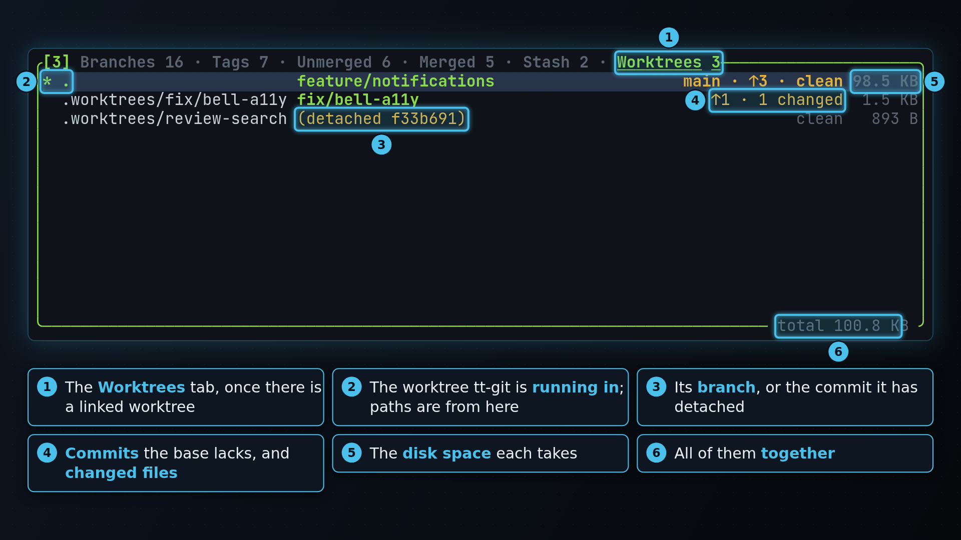This screenshot has height=540, width=961.
Task: Click the total 100.8 KB footer
Action: 843,326
